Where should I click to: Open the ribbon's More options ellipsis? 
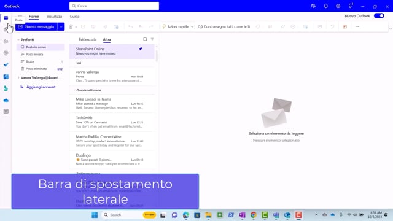coord(357,26)
